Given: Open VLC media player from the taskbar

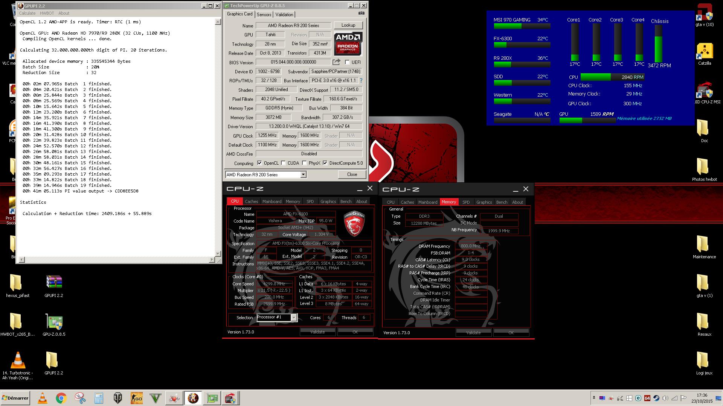Looking at the screenshot, I should (x=43, y=398).
